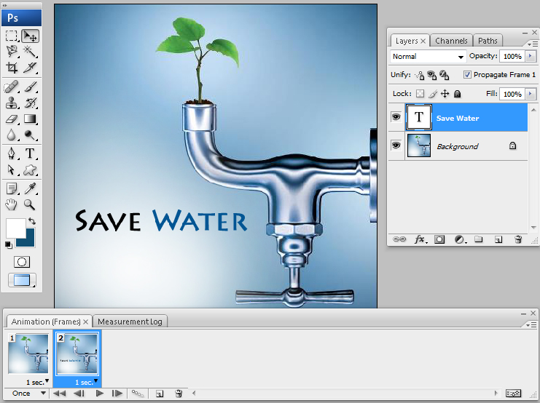Click the foreground color swatch
The height and width of the screenshot is (403, 540).
click(x=15, y=228)
